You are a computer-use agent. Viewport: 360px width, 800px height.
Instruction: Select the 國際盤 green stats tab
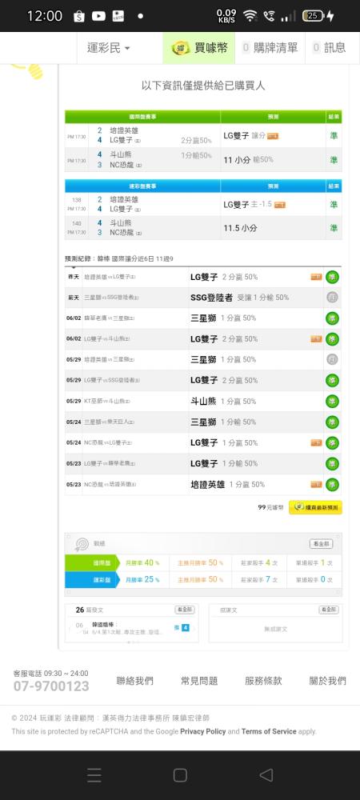(x=90, y=562)
